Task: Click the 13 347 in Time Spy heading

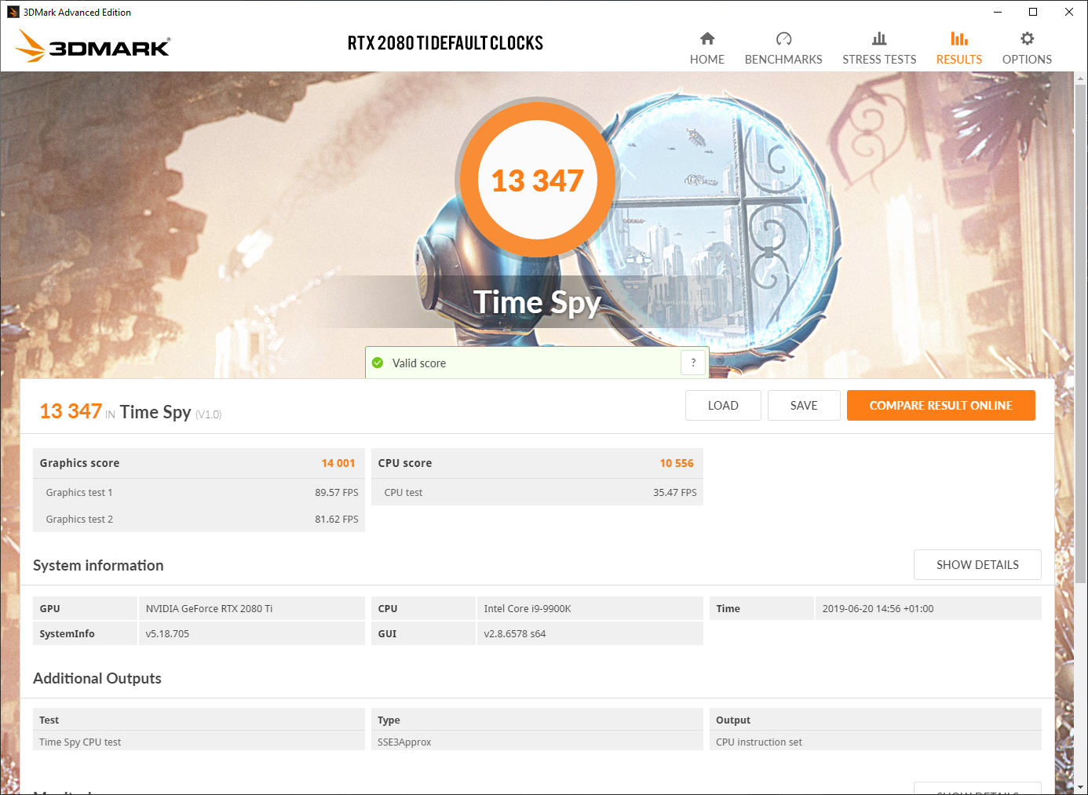Action: point(130,411)
